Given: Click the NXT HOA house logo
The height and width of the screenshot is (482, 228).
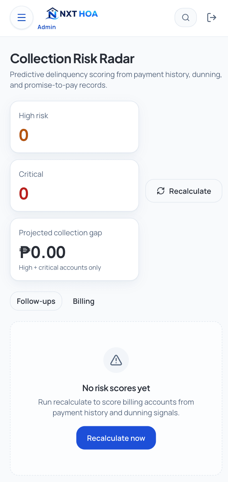Looking at the screenshot, I should tap(52, 13).
